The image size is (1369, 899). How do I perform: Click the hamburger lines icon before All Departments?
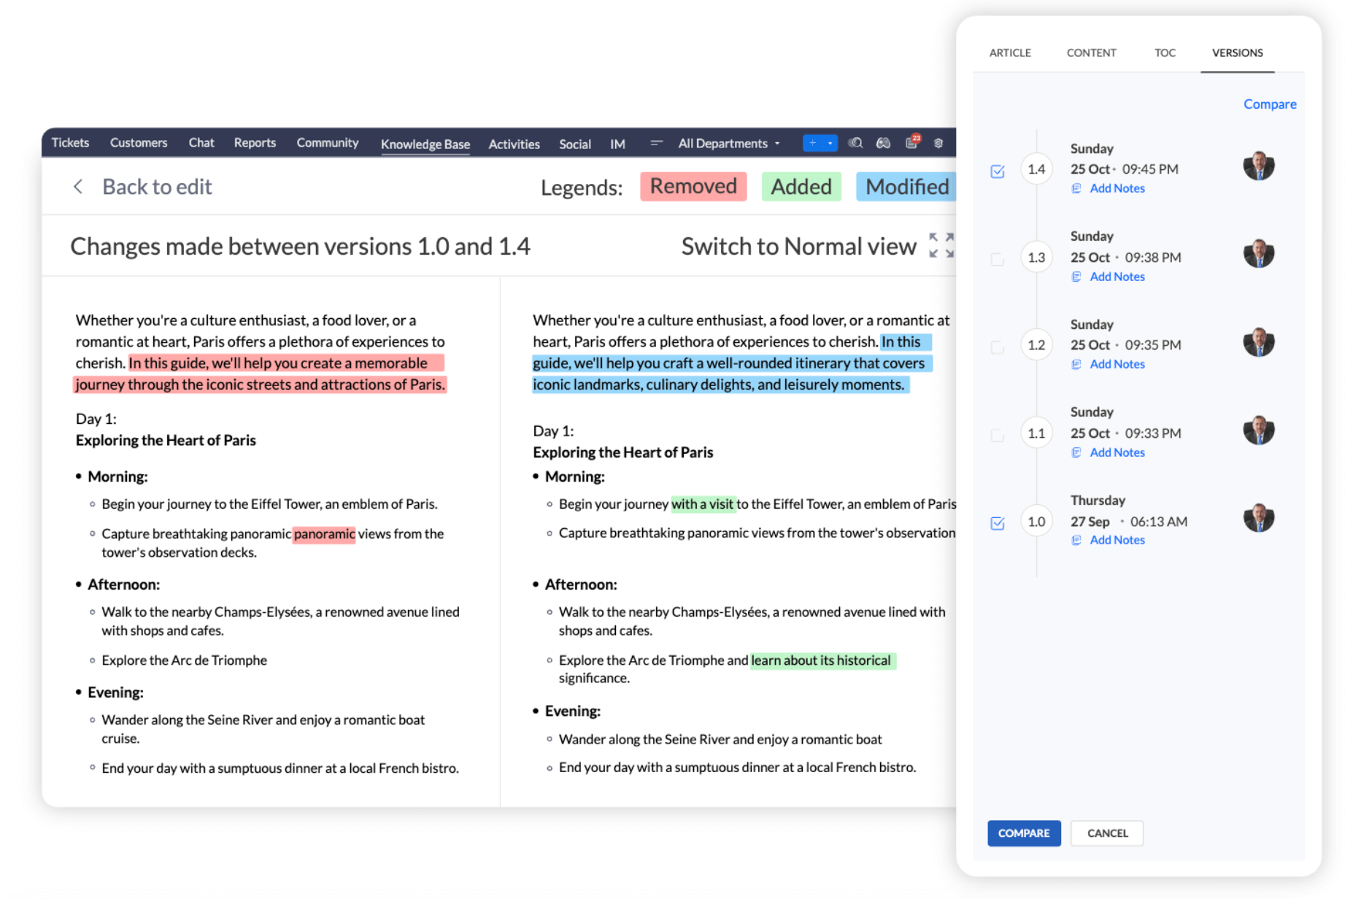pyautogui.click(x=656, y=143)
